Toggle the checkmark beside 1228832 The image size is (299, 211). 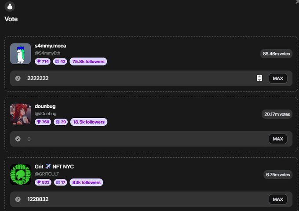click(18, 199)
